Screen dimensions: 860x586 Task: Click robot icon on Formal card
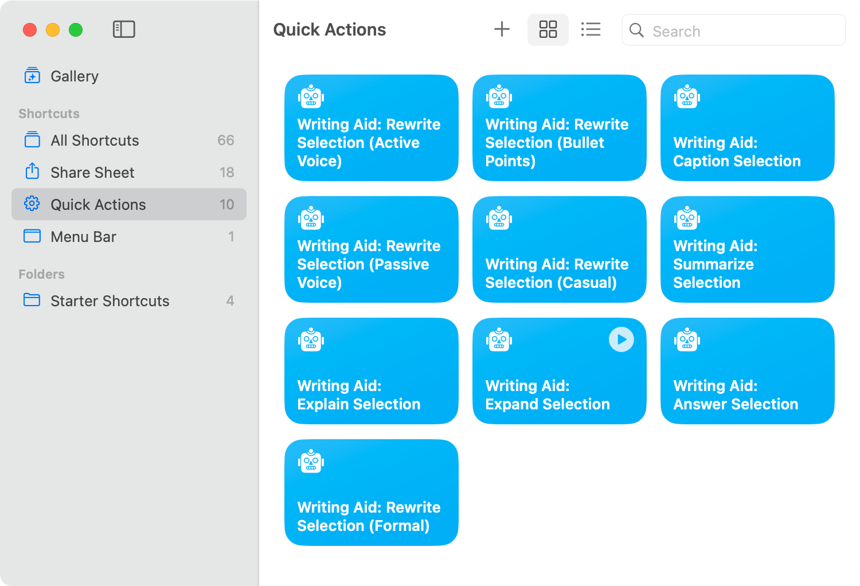click(x=311, y=462)
